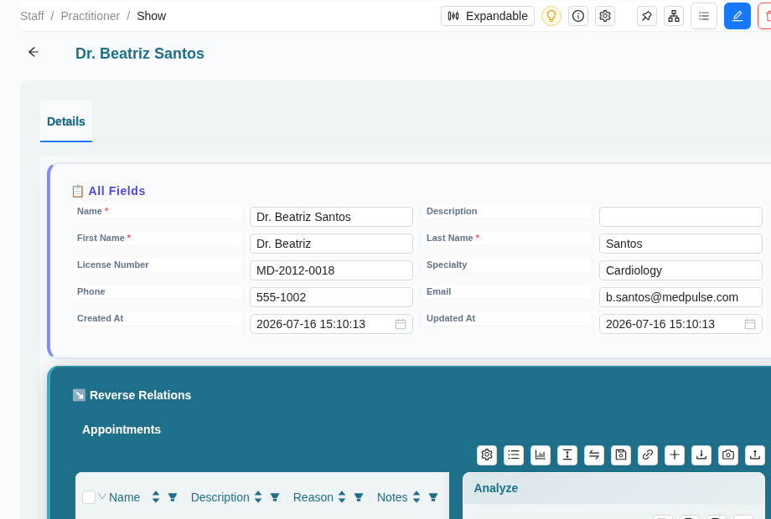The width and height of the screenshot is (771, 519).
Task: Sort the Notes column
Action: 417,497
